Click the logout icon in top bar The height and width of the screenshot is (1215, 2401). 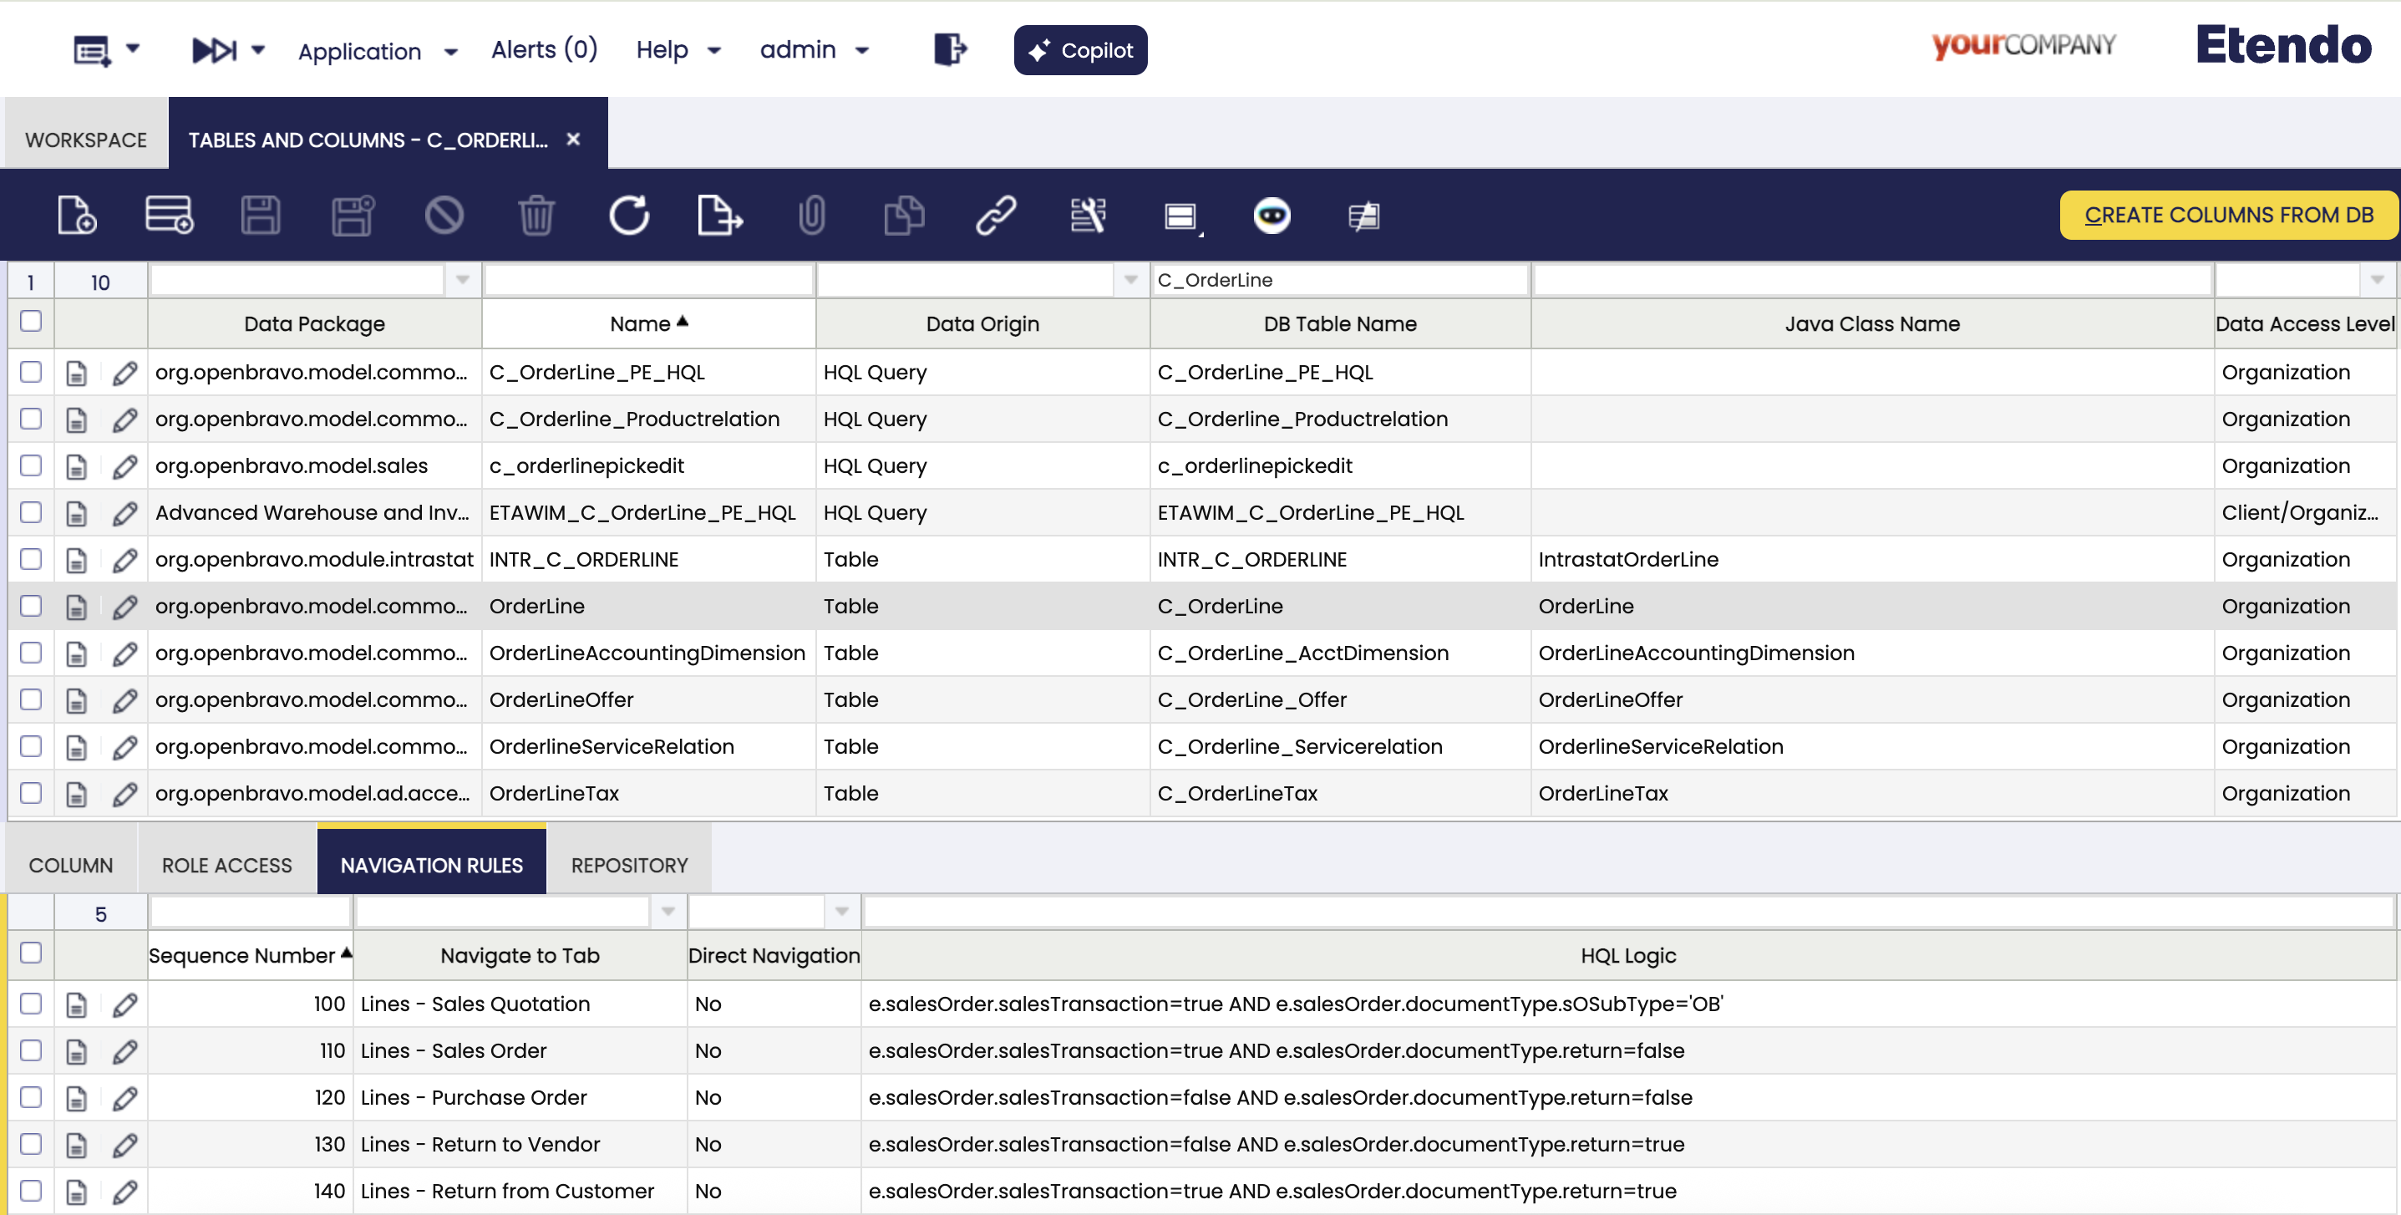[949, 49]
